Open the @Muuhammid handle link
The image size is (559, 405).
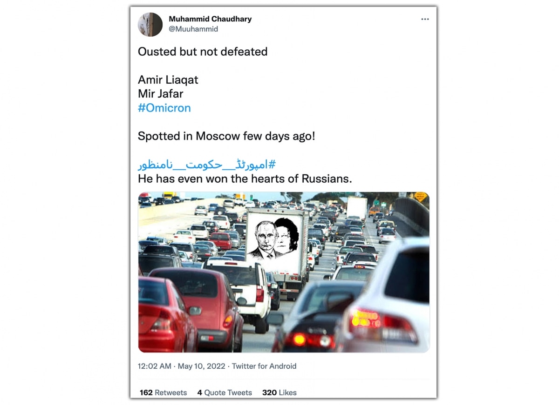pyautogui.click(x=193, y=29)
